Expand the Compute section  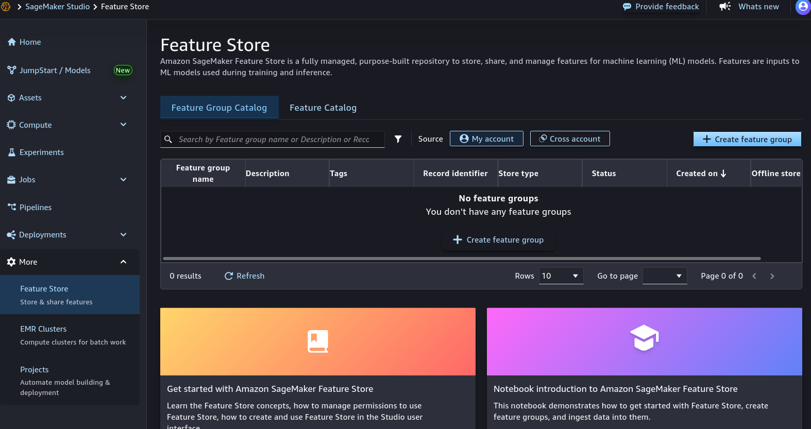coord(123,125)
